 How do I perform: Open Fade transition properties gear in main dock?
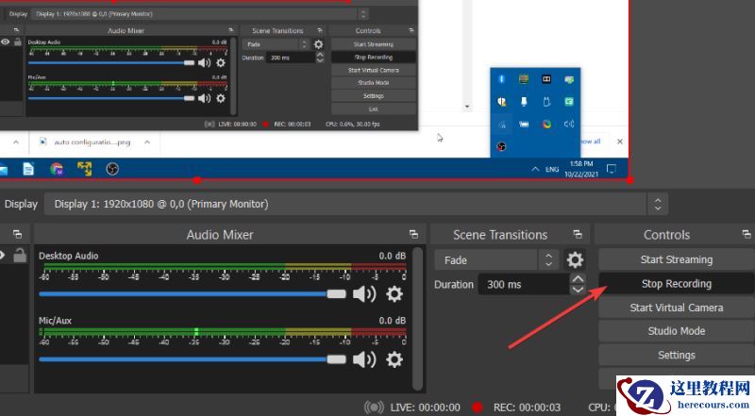[x=575, y=260]
